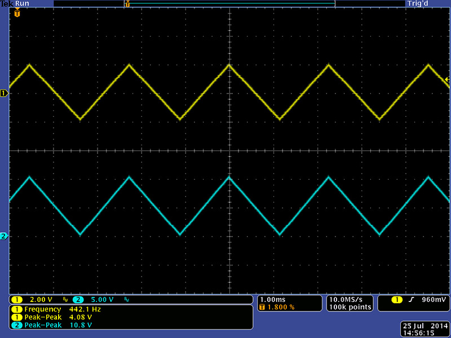Screen dimensions: 451x338
Task: Select the channel 2 badge in the vertical scale readout
Action: pos(77,300)
